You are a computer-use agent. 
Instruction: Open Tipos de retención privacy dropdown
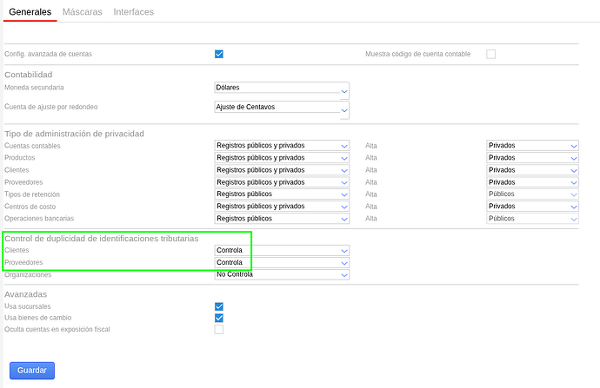282,194
